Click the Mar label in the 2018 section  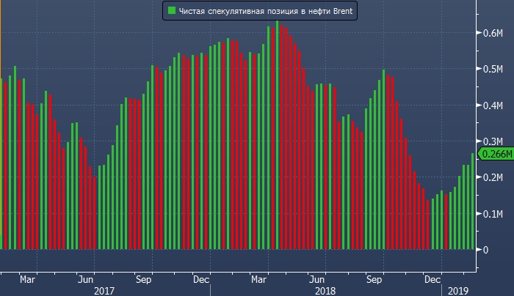pyautogui.click(x=259, y=279)
